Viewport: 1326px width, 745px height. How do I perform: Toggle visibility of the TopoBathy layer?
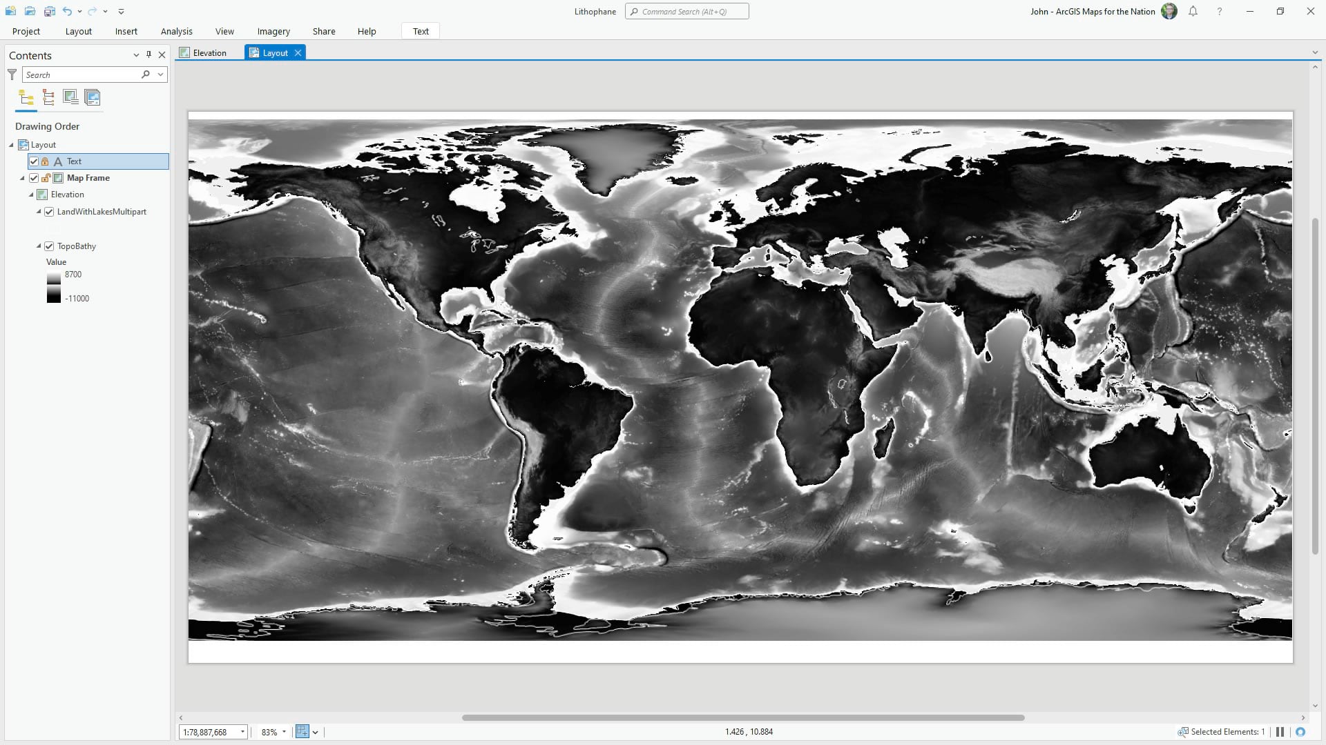[x=49, y=246]
